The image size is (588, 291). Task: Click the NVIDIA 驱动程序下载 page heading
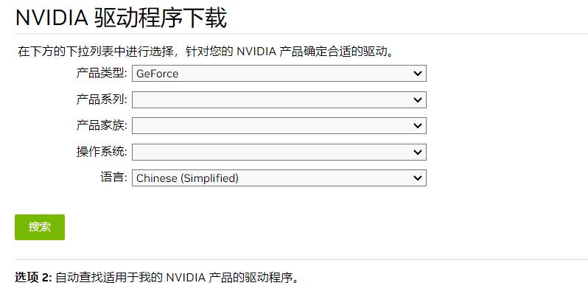121,18
